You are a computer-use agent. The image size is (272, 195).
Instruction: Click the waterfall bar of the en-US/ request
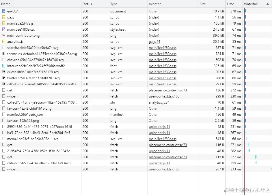point(245,11)
